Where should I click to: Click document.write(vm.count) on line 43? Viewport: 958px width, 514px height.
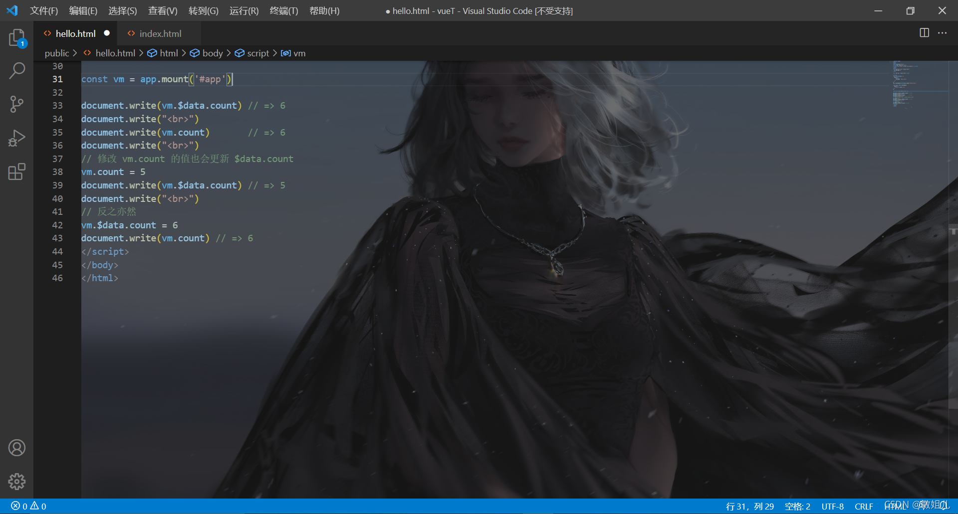pyautogui.click(x=167, y=238)
